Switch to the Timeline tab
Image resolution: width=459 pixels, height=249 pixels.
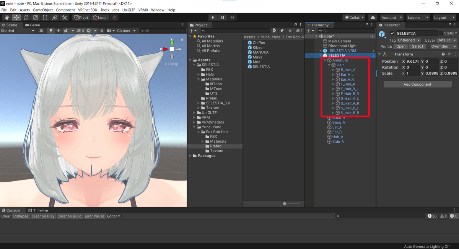coord(38,210)
